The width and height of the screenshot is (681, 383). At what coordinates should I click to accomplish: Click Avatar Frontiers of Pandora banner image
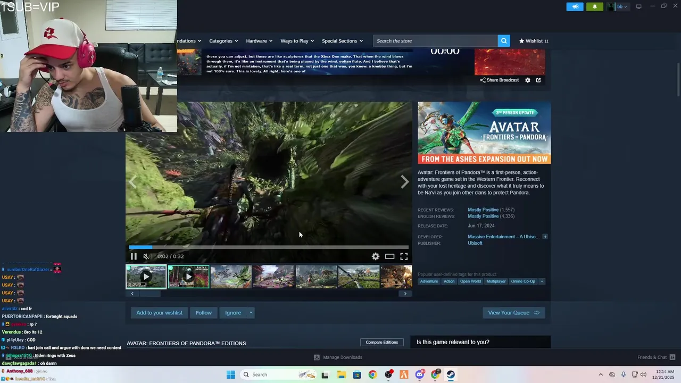tap(484, 133)
